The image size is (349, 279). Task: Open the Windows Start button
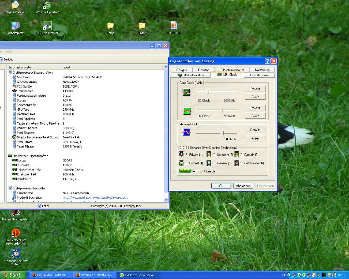pos(13,275)
